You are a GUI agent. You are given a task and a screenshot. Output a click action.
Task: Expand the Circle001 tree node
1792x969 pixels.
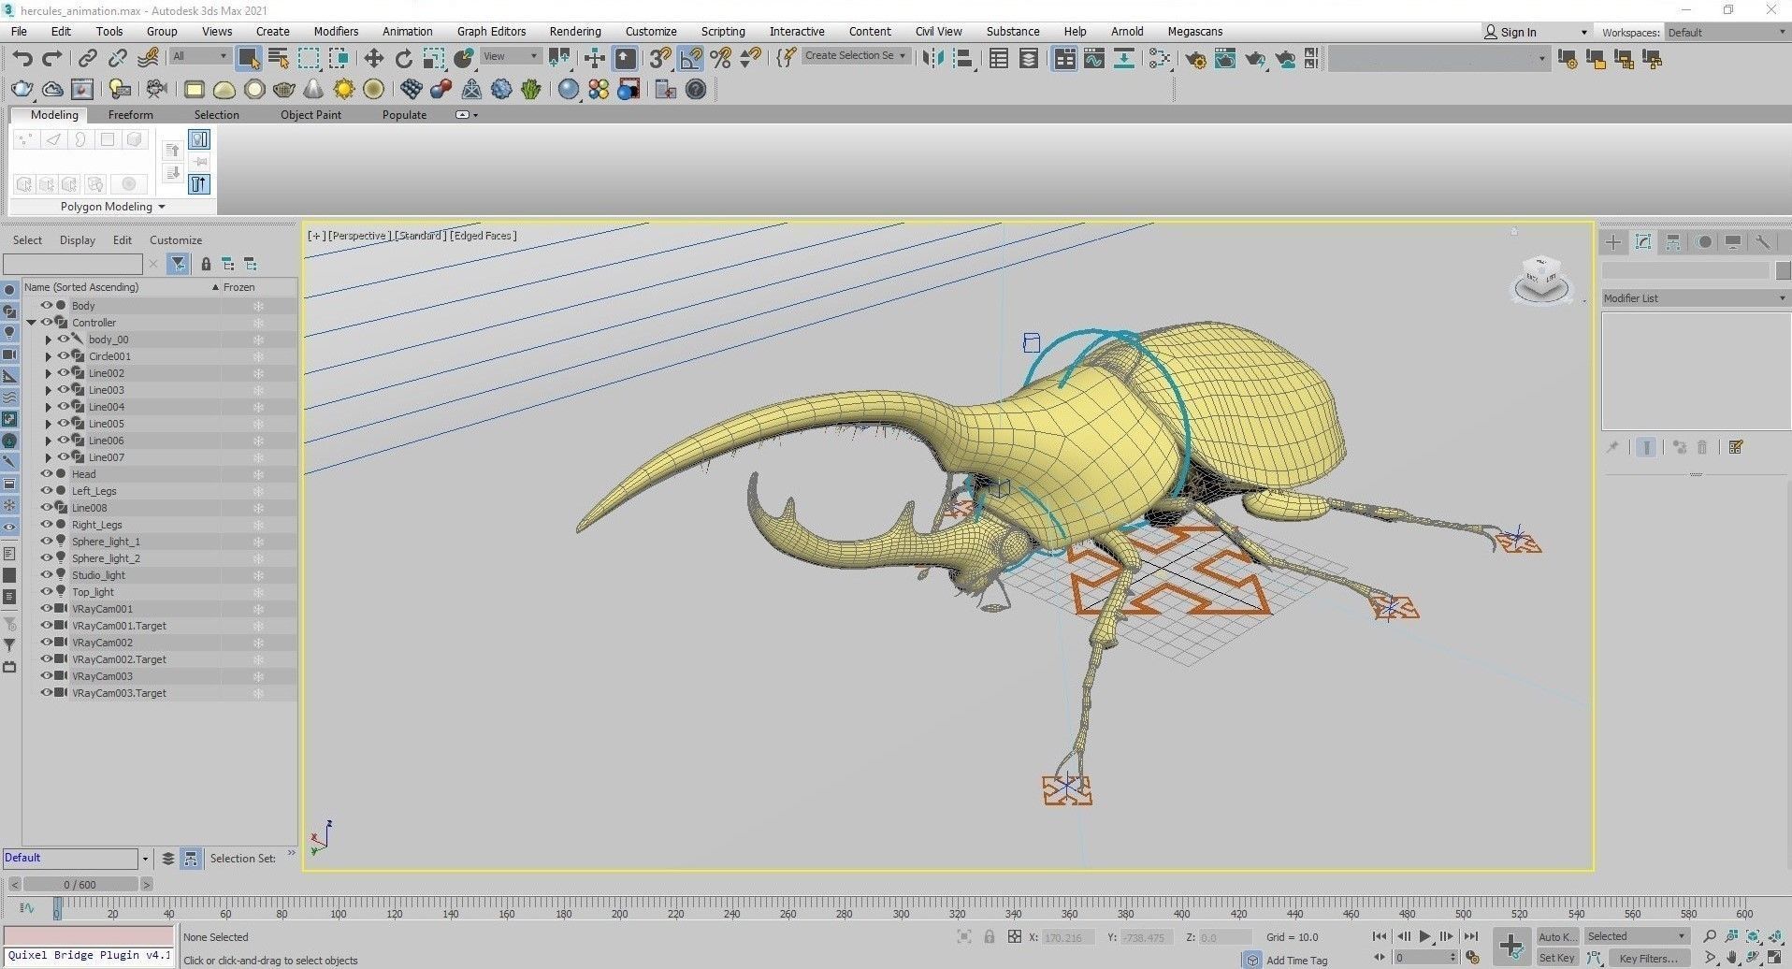(x=49, y=356)
